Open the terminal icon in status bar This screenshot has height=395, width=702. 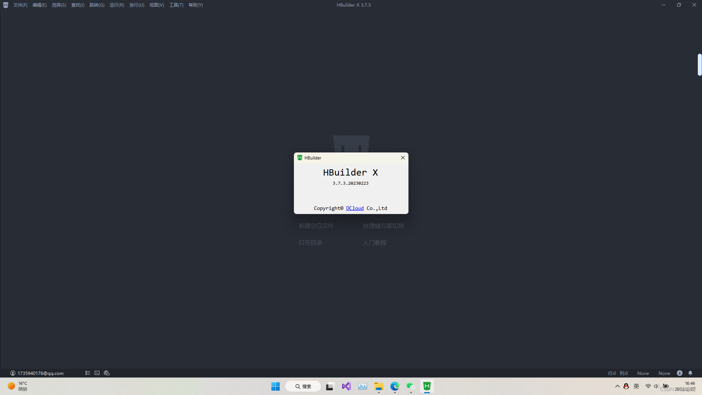pyautogui.click(x=97, y=373)
